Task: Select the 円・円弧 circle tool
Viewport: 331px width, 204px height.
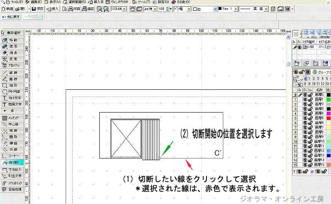Action: point(12,91)
